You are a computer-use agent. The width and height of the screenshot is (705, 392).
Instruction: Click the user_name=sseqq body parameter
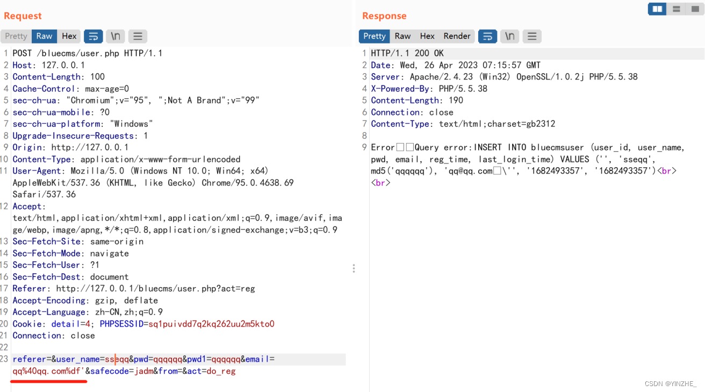coord(92,359)
